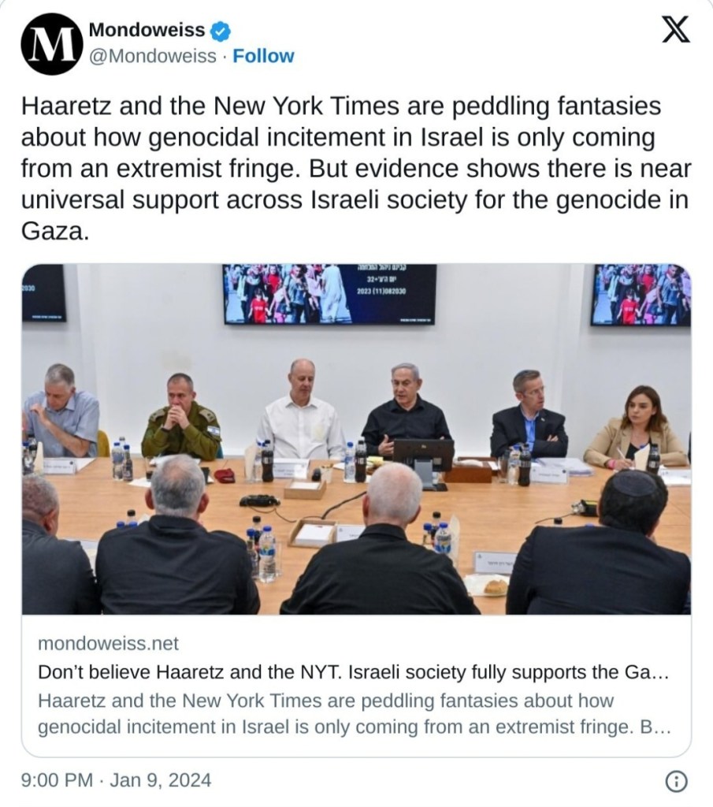713x807 pixels.
Task: Open the meeting room photo
Action: [x=356, y=439]
